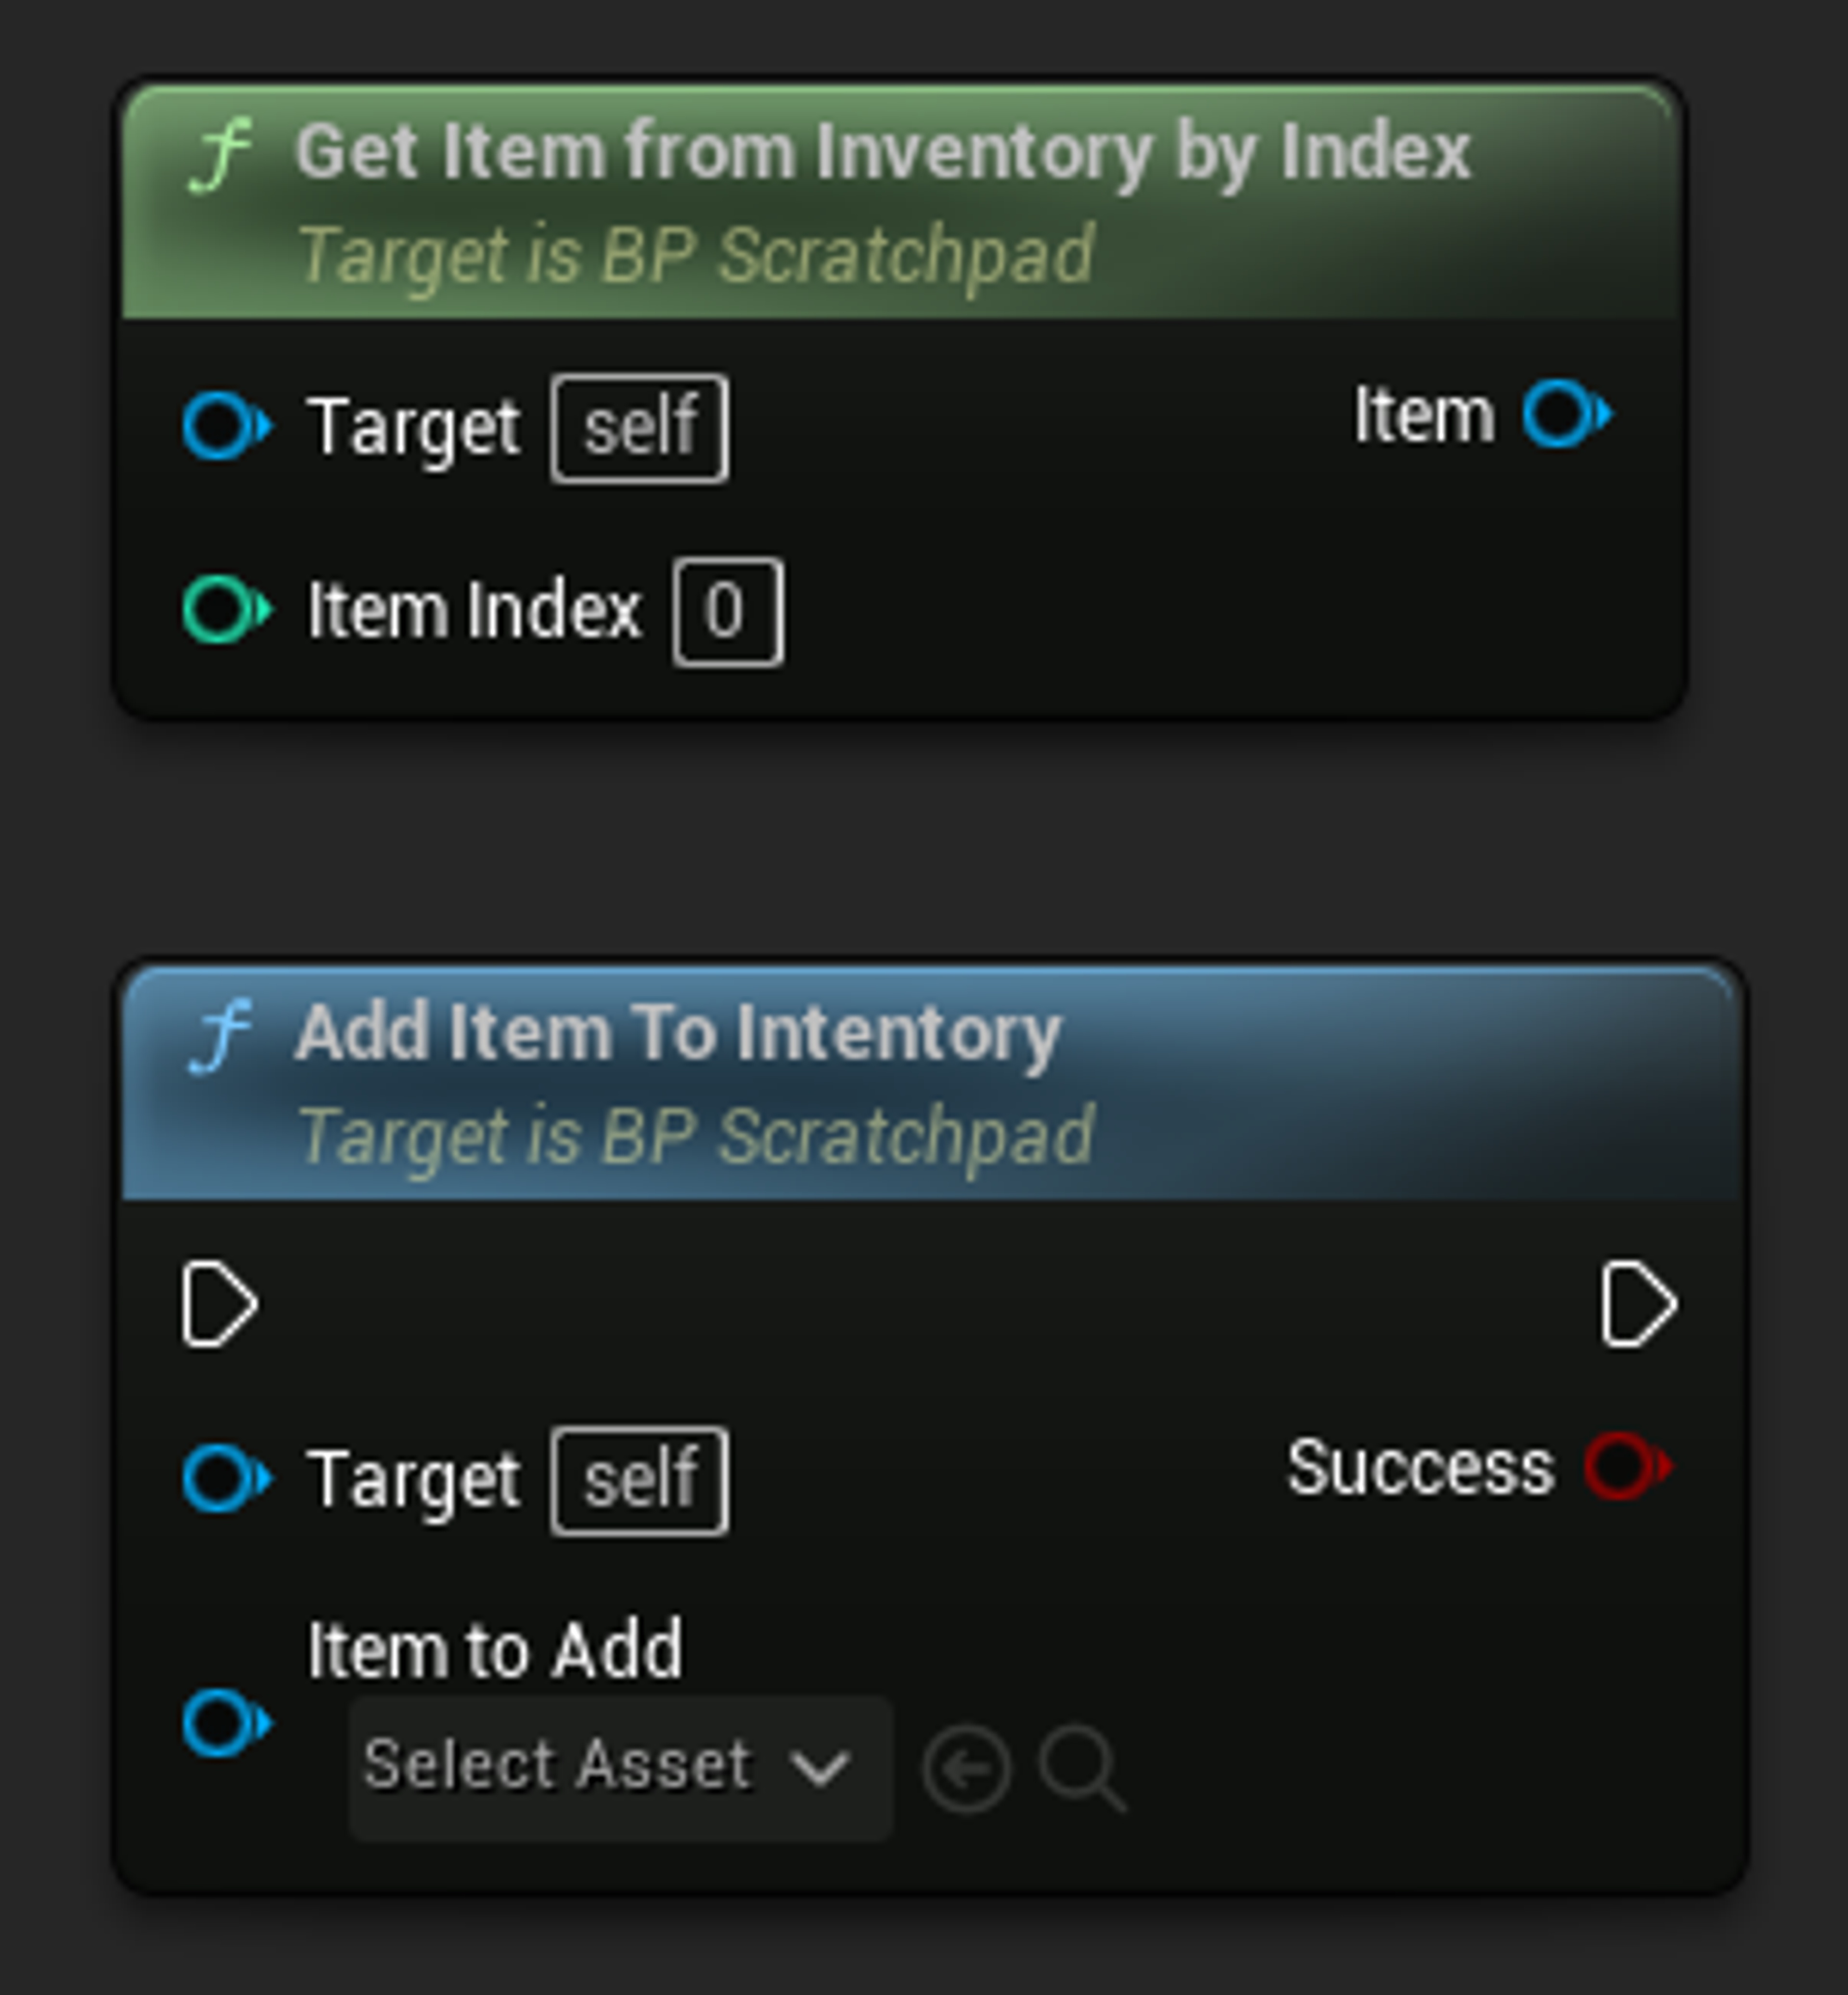Click the use-selected-asset arrow icon
This screenshot has height=1995, width=1848.
click(966, 1769)
